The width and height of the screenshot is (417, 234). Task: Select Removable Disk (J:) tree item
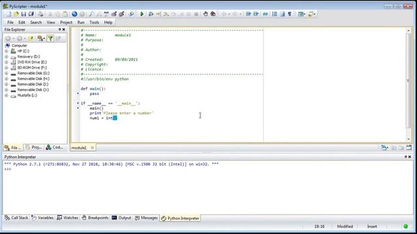point(33,90)
